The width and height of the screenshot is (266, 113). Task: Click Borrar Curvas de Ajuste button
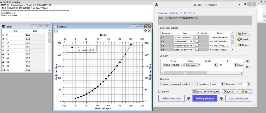pyautogui.click(x=206, y=91)
